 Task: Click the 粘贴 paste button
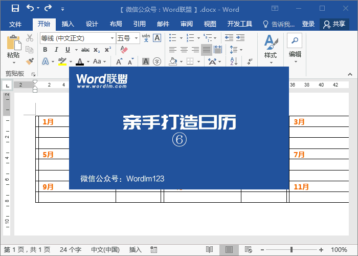click(13, 49)
